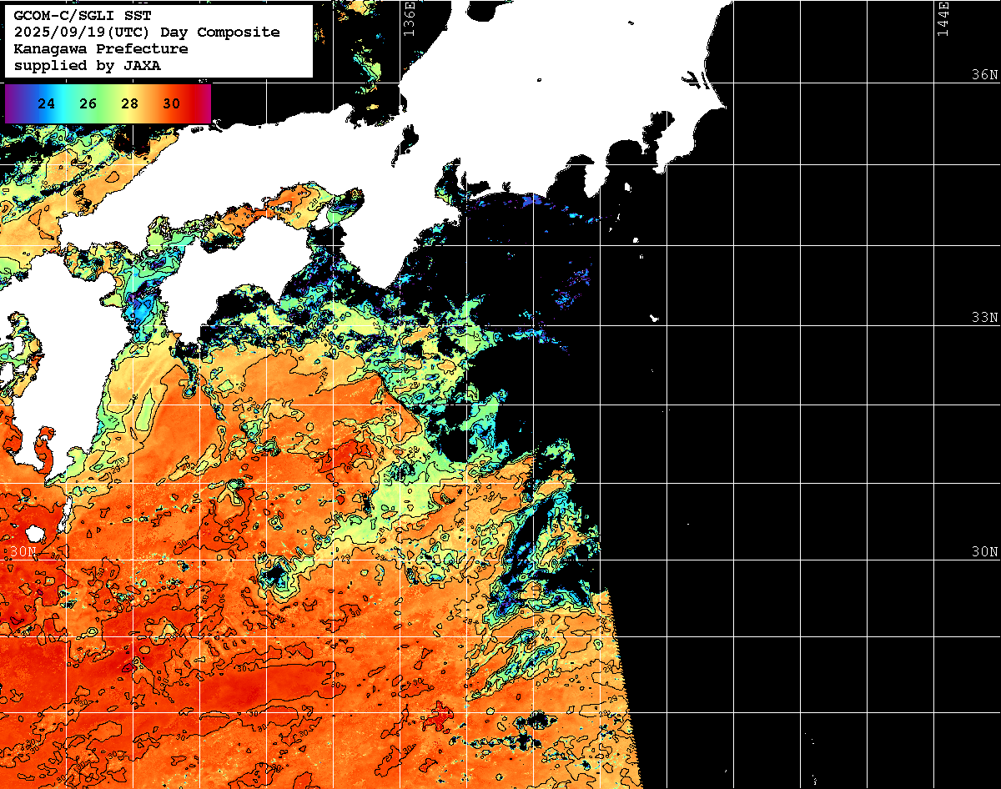Click the temperature color scale bar

pos(108,103)
